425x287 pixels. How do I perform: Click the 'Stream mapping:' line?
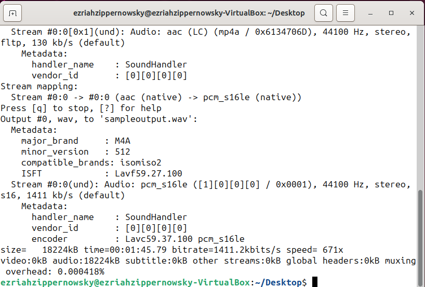(39, 86)
